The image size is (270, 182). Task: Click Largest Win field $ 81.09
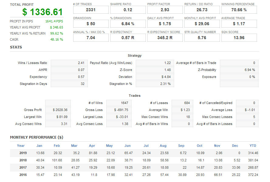[58, 117]
